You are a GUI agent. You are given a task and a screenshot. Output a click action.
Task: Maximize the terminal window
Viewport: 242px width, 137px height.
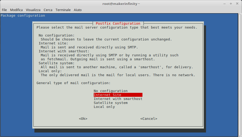(x=231, y=4)
